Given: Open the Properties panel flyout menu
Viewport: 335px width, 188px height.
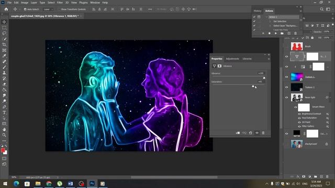Looking at the screenshot, I should 269,59.
